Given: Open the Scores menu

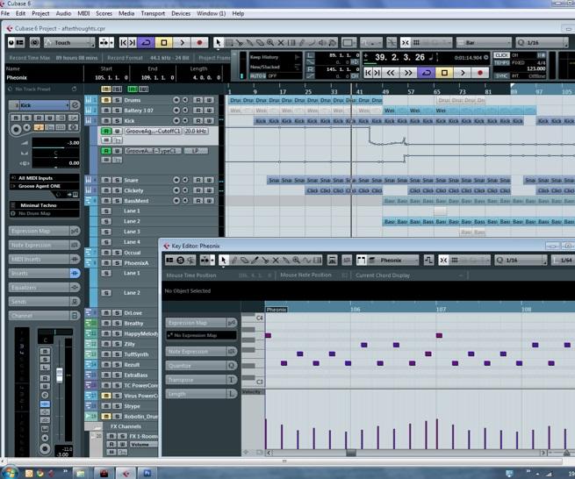Looking at the screenshot, I should pos(104,13).
